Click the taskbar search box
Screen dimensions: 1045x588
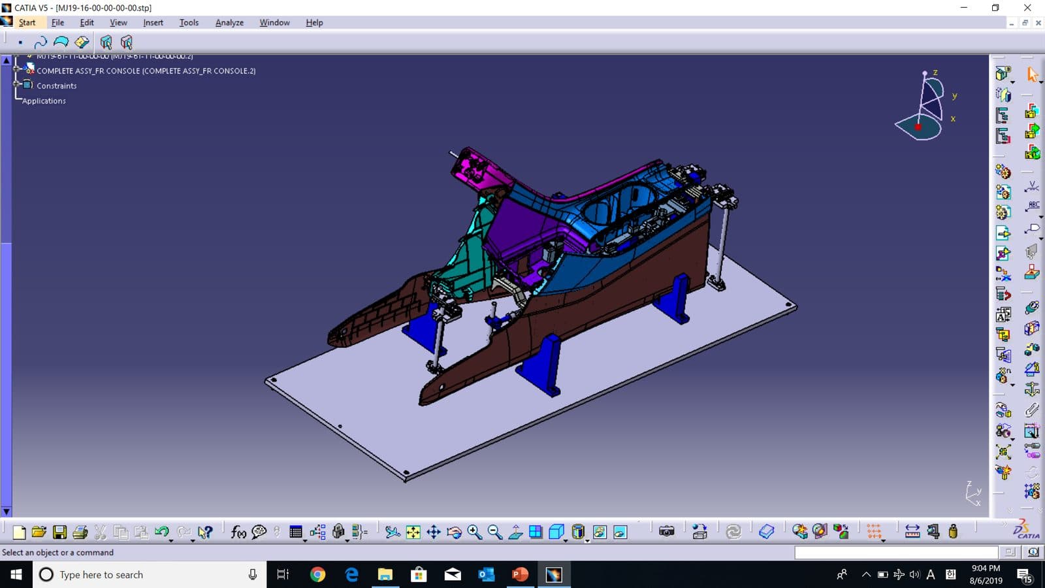coord(150,574)
